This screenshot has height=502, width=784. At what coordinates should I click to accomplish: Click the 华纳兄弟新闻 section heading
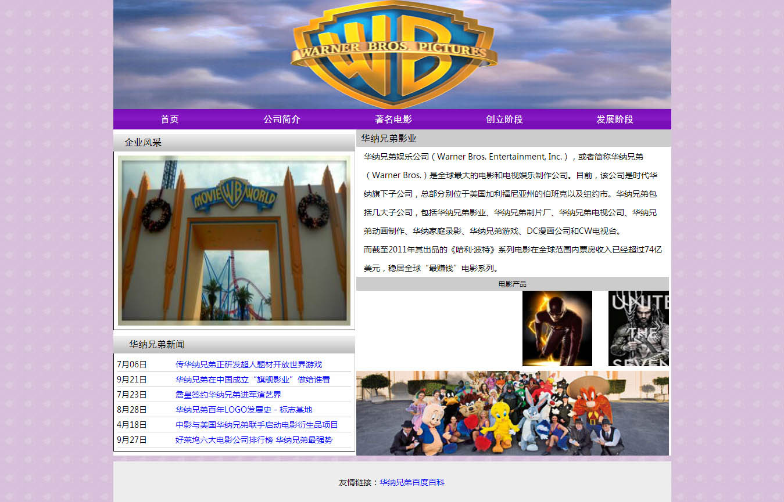[157, 345]
